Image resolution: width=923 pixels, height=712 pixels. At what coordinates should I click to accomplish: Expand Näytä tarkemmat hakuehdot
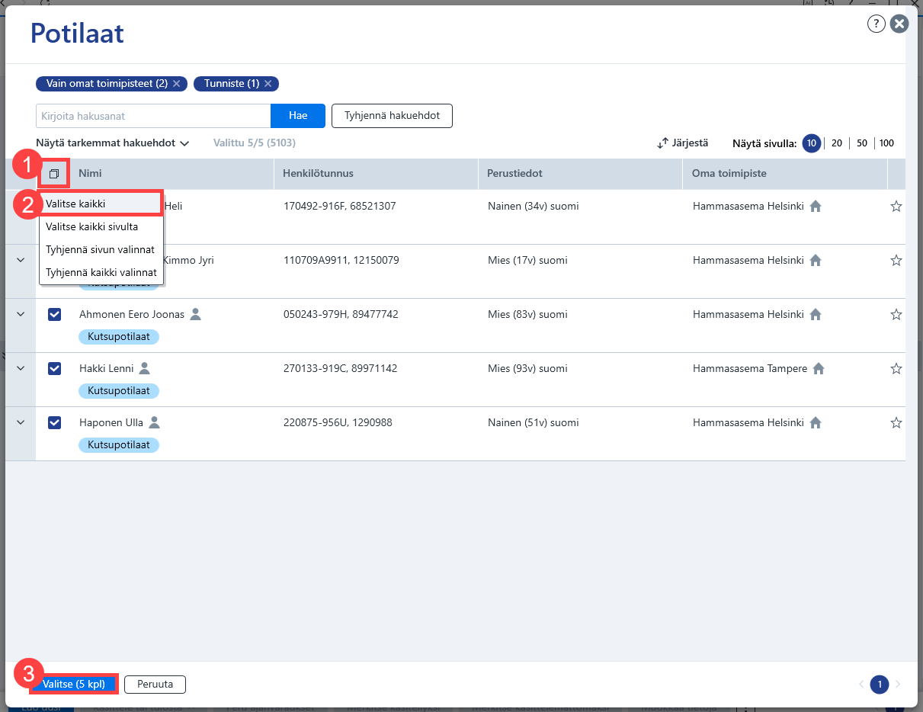[113, 143]
